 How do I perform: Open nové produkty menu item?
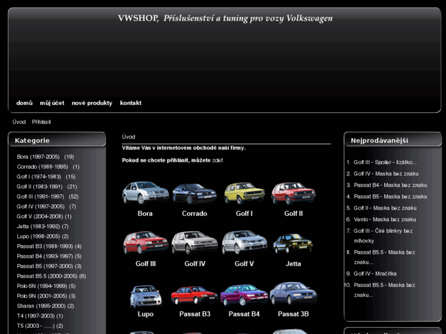92,103
